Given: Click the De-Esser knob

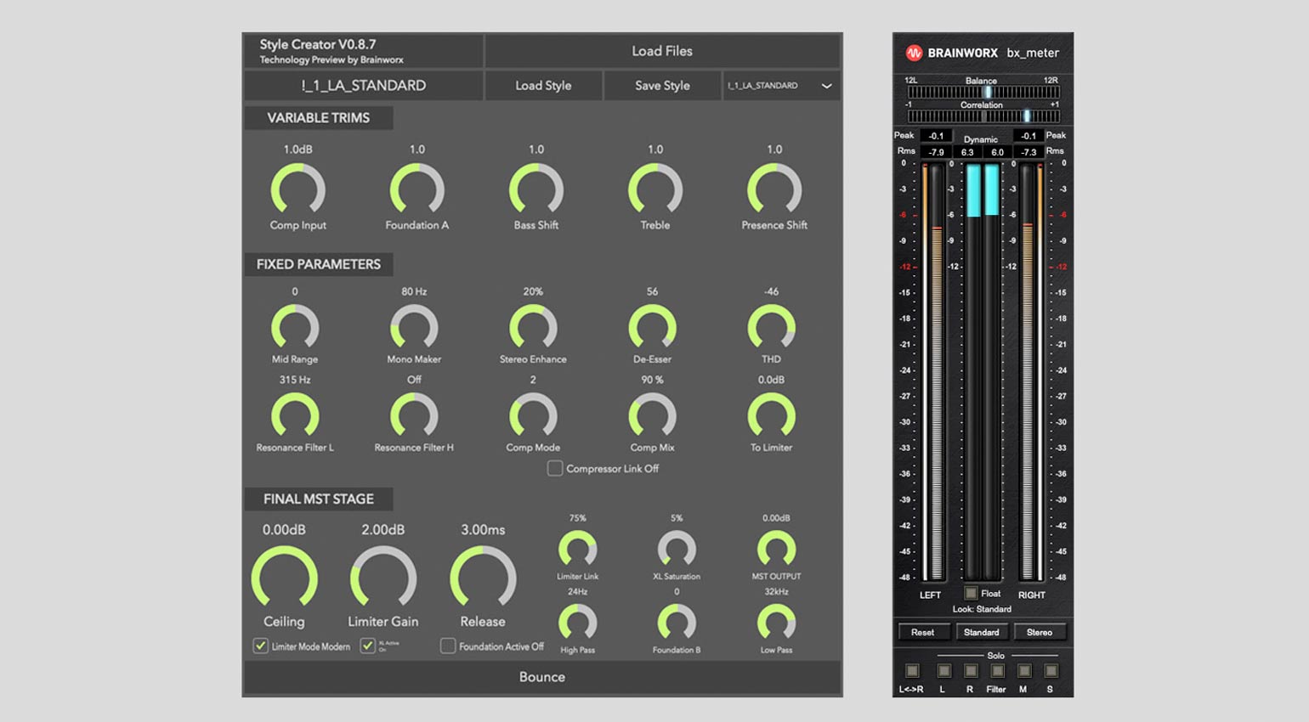Looking at the screenshot, I should [652, 327].
